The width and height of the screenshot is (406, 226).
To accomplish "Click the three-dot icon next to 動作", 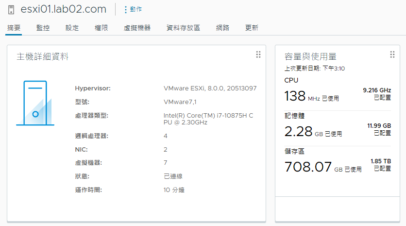I will pyautogui.click(x=126, y=10).
